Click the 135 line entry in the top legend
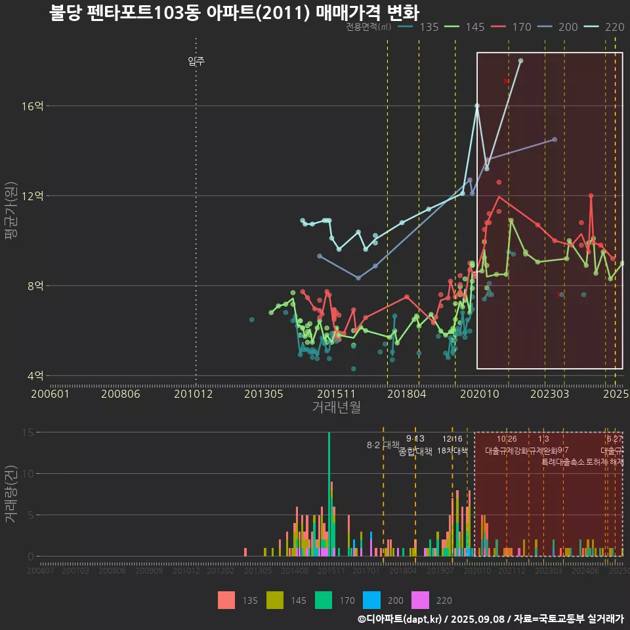The width and height of the screenshot is (630, 630). click(418, 27)
